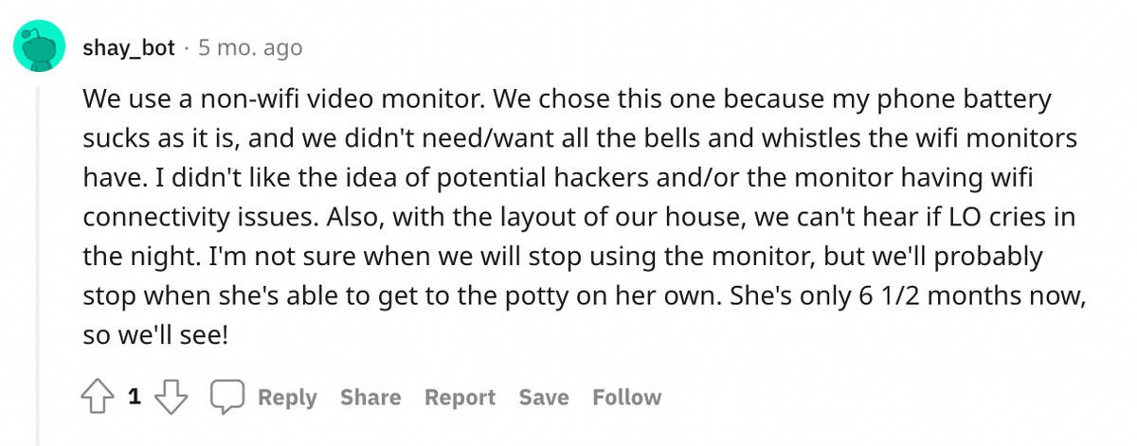This screenshot has height=446, width=1137.
Task: Click the Reply text button
Action: click(287, 398)
